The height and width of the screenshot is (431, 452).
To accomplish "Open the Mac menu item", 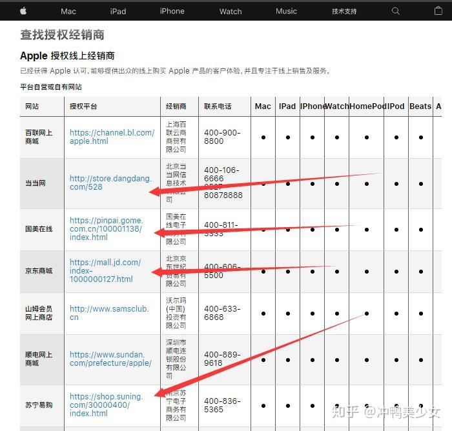I will [x=68, y=11].
